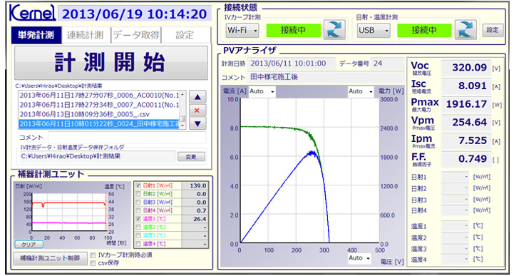The height and width of the screenshot is (276, 514).
Task: Expand the current axis Auto dropdown
Action: [262, 91]
